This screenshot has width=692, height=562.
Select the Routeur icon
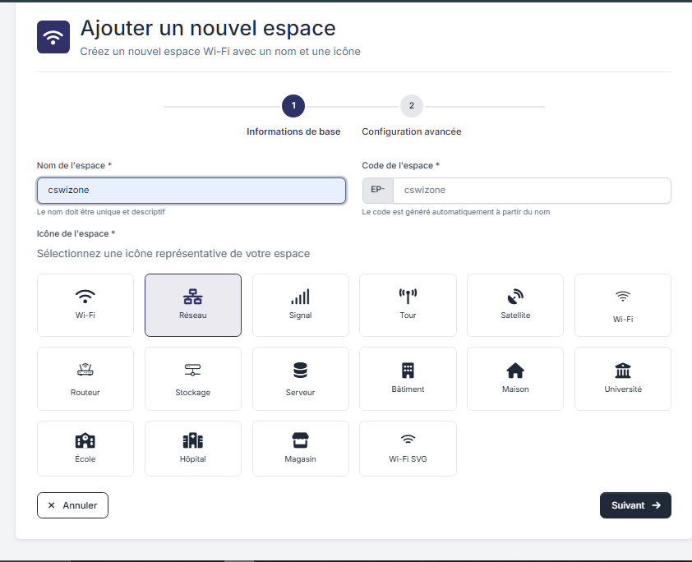click(x=85, y=379)
